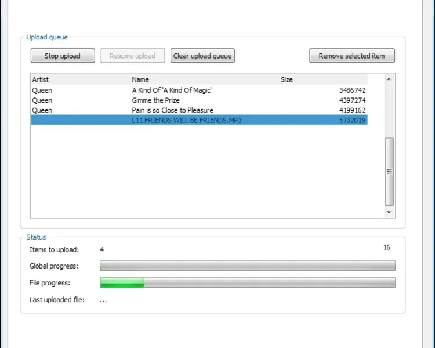Image resolution: width=435 pixels, height=348 pixels.
Task: Click the size value 5732019
Action: tap(352, 120)
